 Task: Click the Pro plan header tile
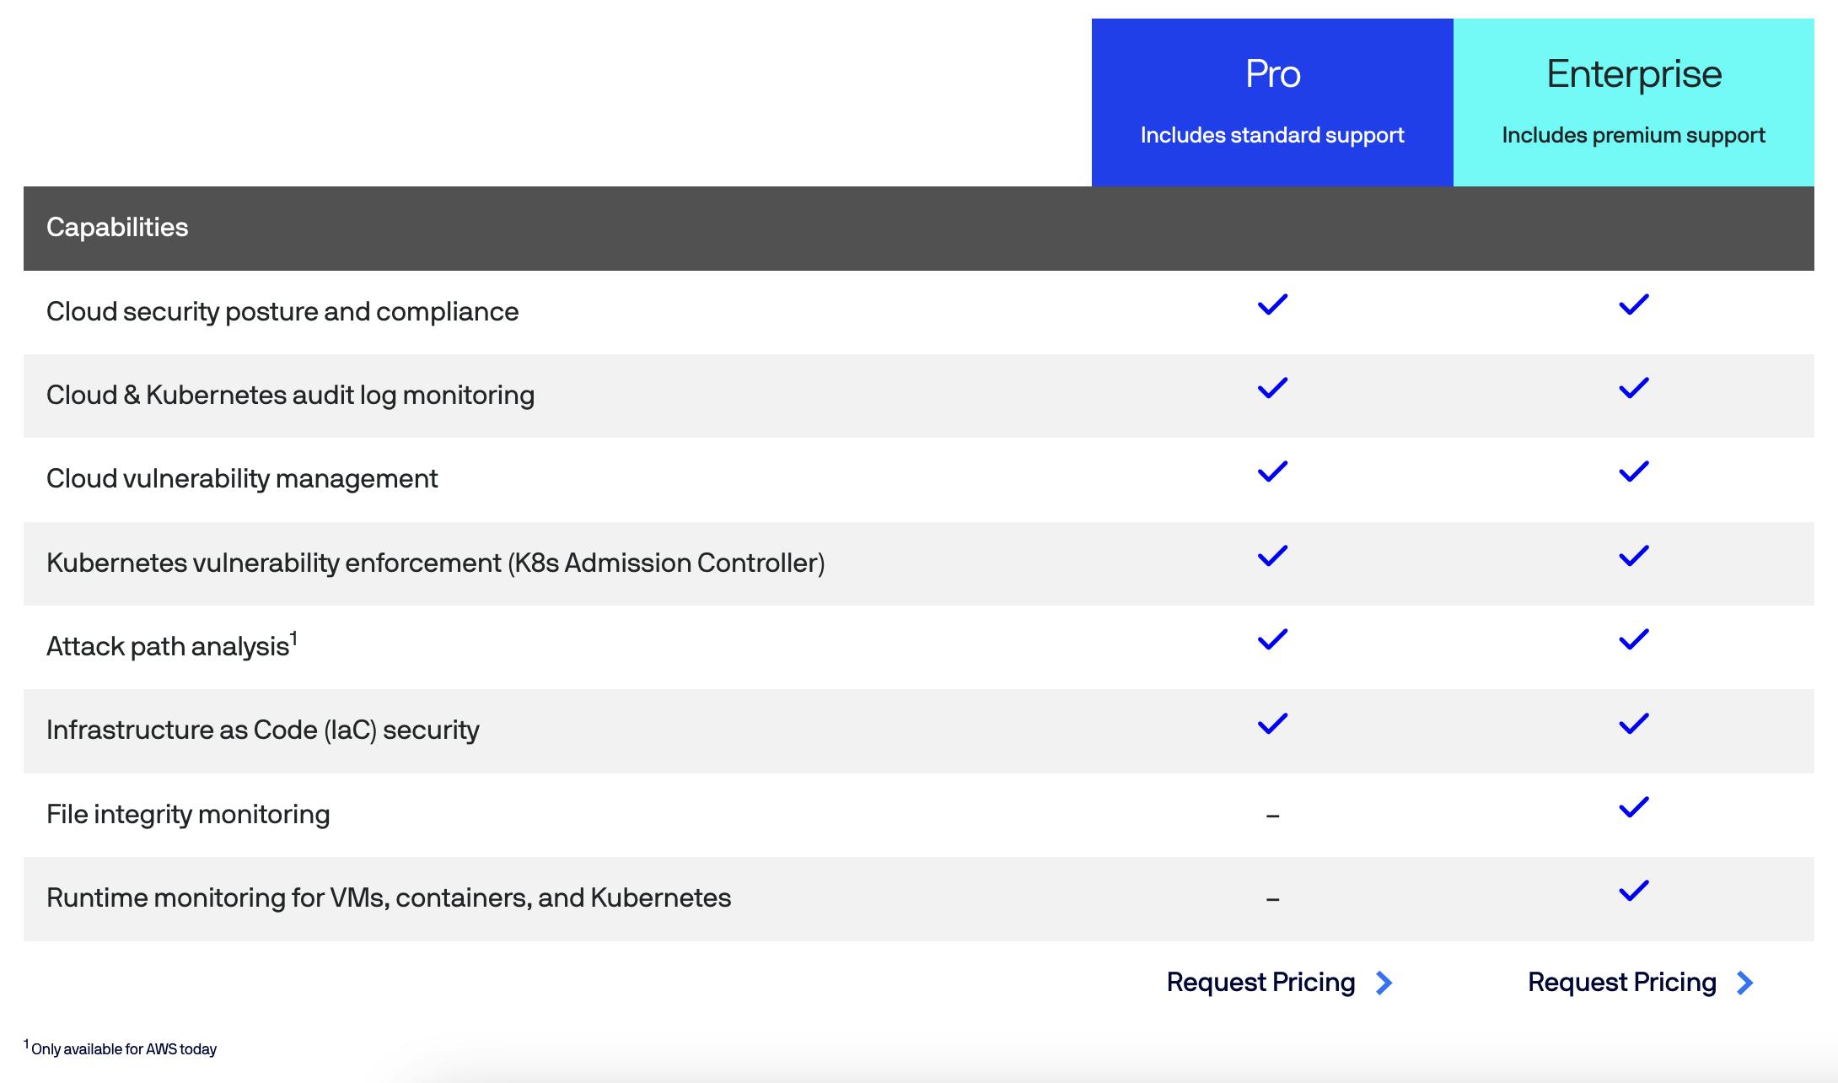(1271, 102)
